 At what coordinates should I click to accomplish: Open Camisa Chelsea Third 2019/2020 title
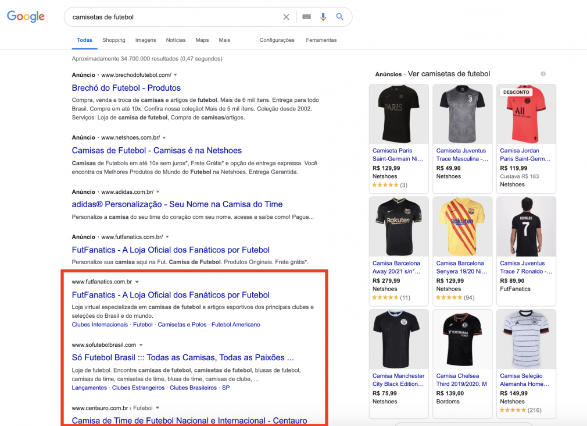[x=461, y=380]
